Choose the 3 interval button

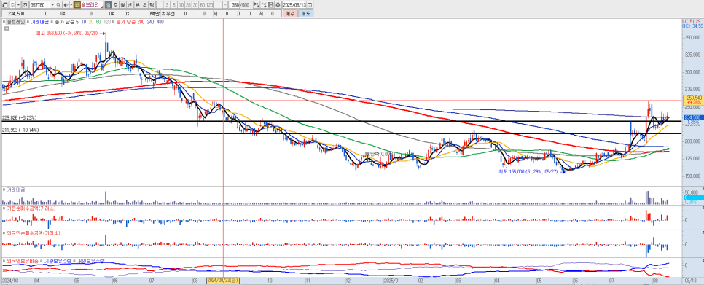coord(167,4)
